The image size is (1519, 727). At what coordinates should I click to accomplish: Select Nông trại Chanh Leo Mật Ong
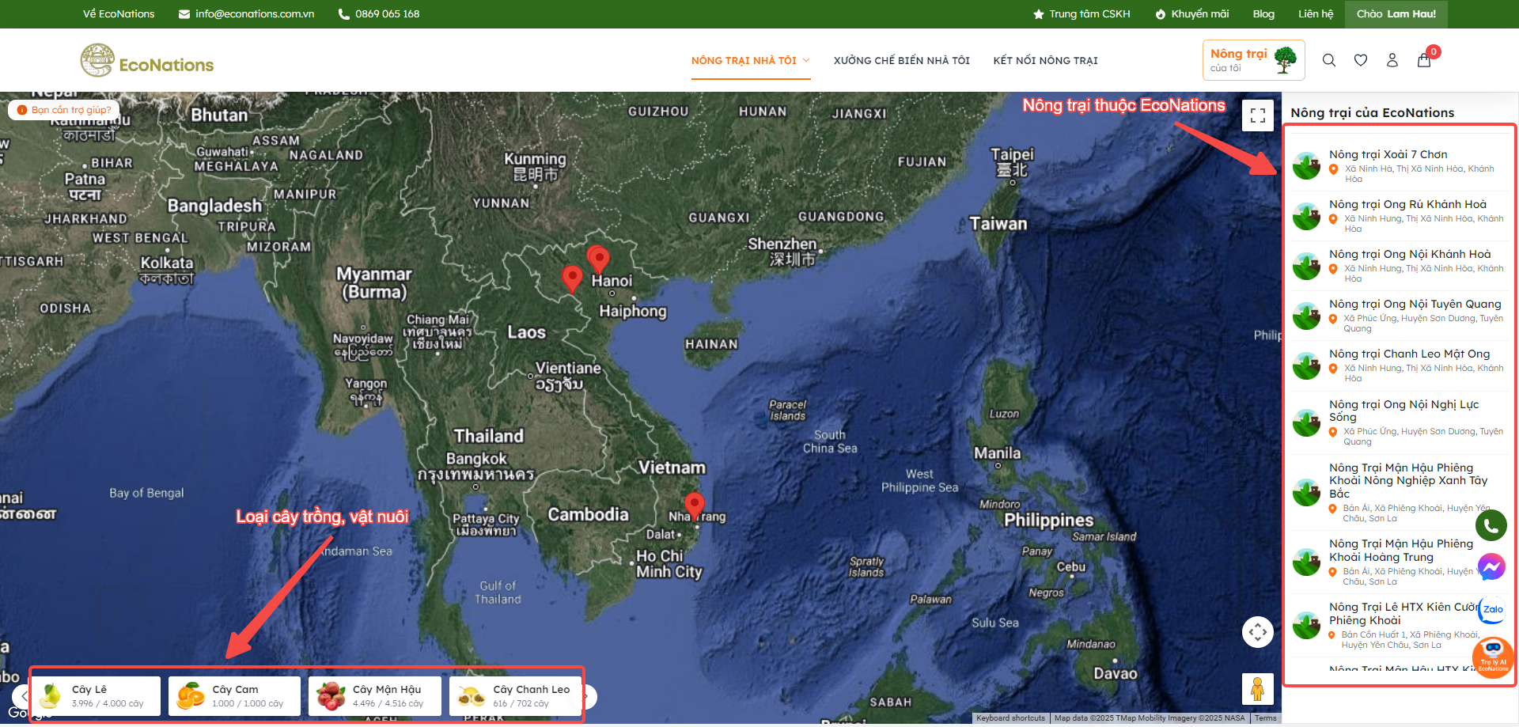pos(1402,365)
